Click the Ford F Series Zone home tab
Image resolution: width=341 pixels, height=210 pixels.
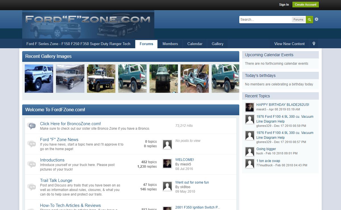point(78,44)
